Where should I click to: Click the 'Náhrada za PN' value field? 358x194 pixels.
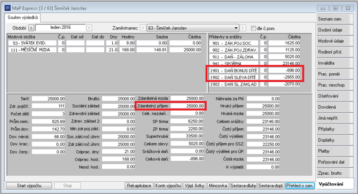(x=263, y=98)
